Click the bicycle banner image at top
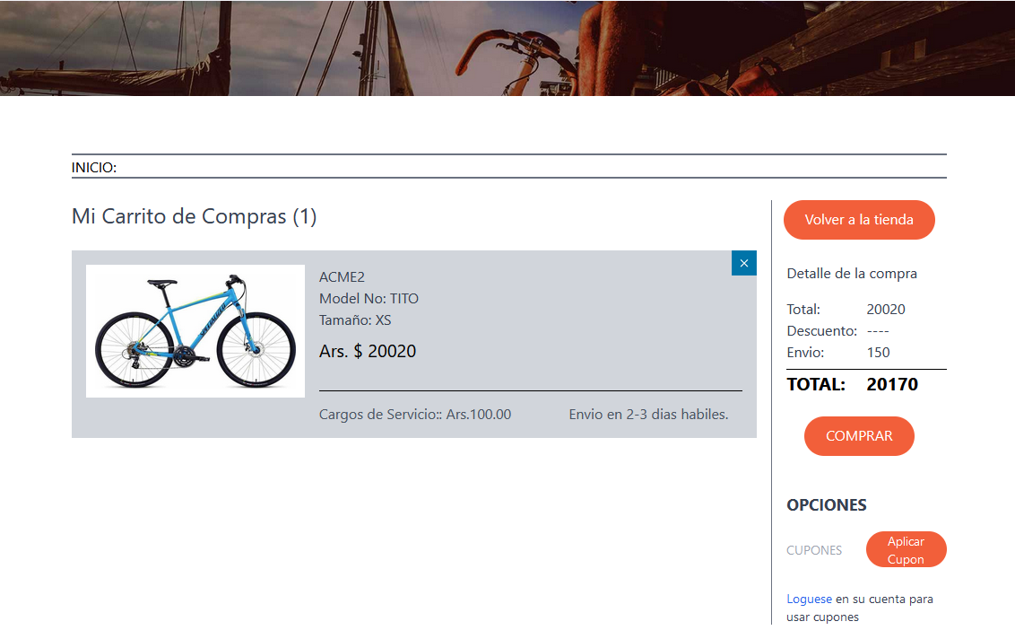The image size is (1015, 639). coord(507,48)
